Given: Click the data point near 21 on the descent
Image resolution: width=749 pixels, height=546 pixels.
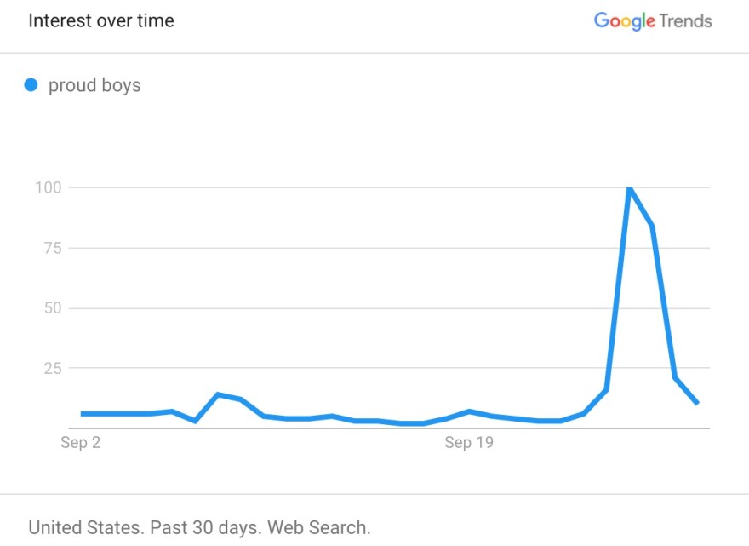Looking at the screenshot, I should click(674, 377).
